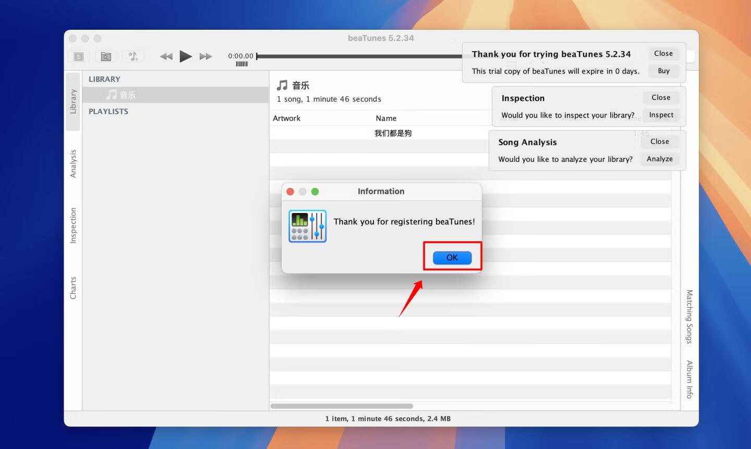Click the PLAYLISTS section header
The image size is (751, 449).
(x=108, y=111)
